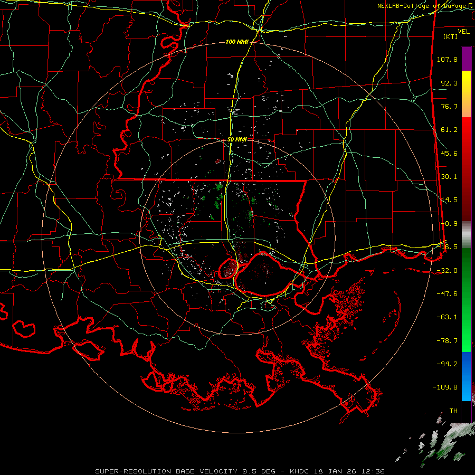Click the [KT] units label
Viewport: 475px width, 475px height.
pos(451,36)
